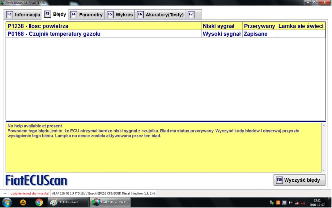
Task: Click 'No help available at present' text
Action: click(x=35, y=126)
